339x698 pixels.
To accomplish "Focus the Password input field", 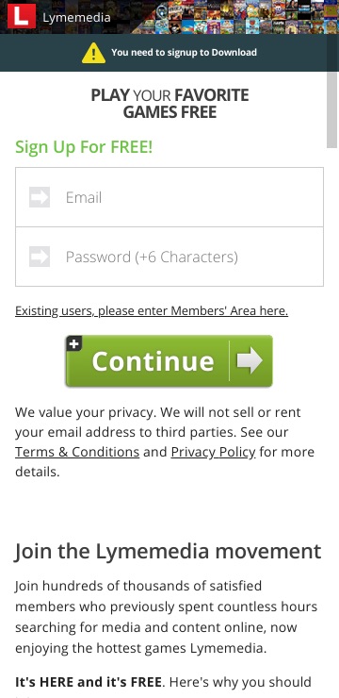I will [169, 257].
